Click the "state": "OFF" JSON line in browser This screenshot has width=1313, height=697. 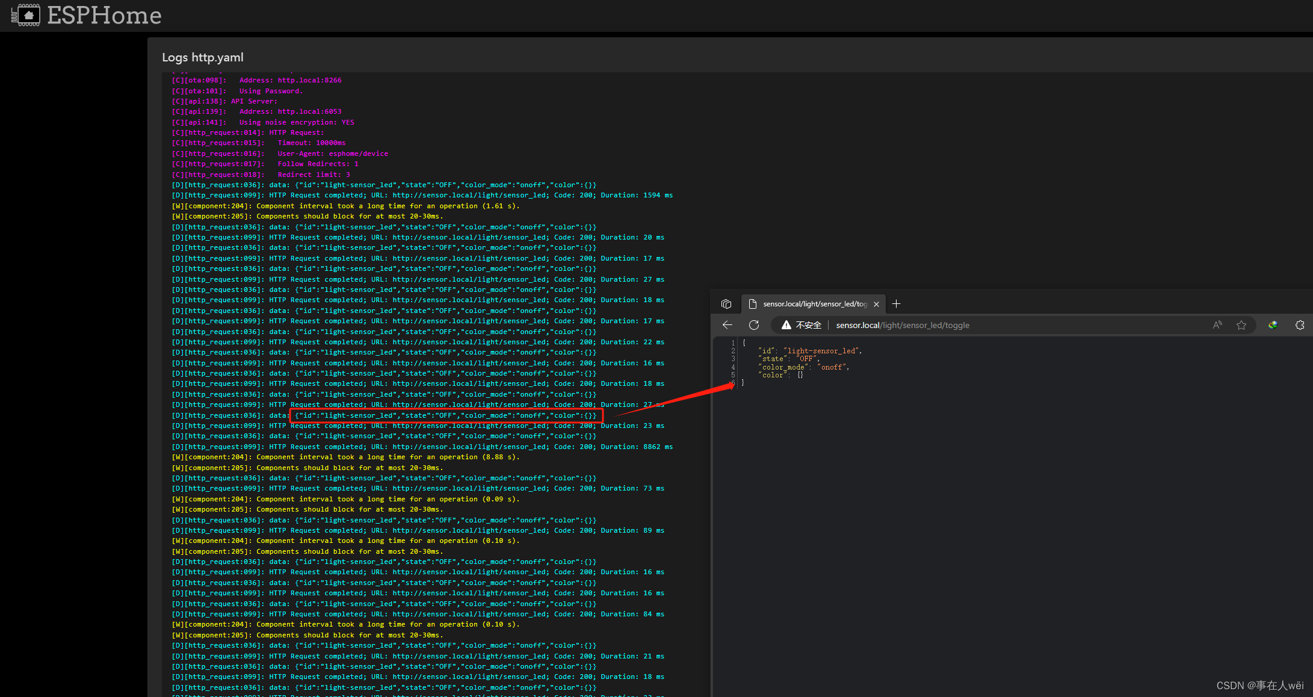pyautogui.click(x=789, y=359)
